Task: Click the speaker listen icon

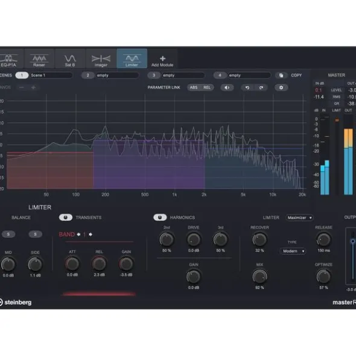Action: [x=227, y=87]
